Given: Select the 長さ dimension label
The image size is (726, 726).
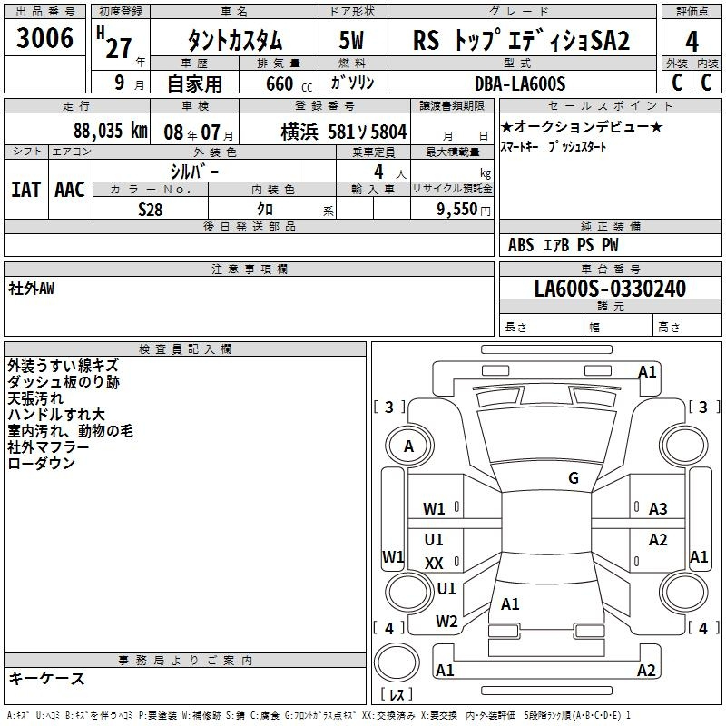Looking at the screenshot, I should [515, 328].
